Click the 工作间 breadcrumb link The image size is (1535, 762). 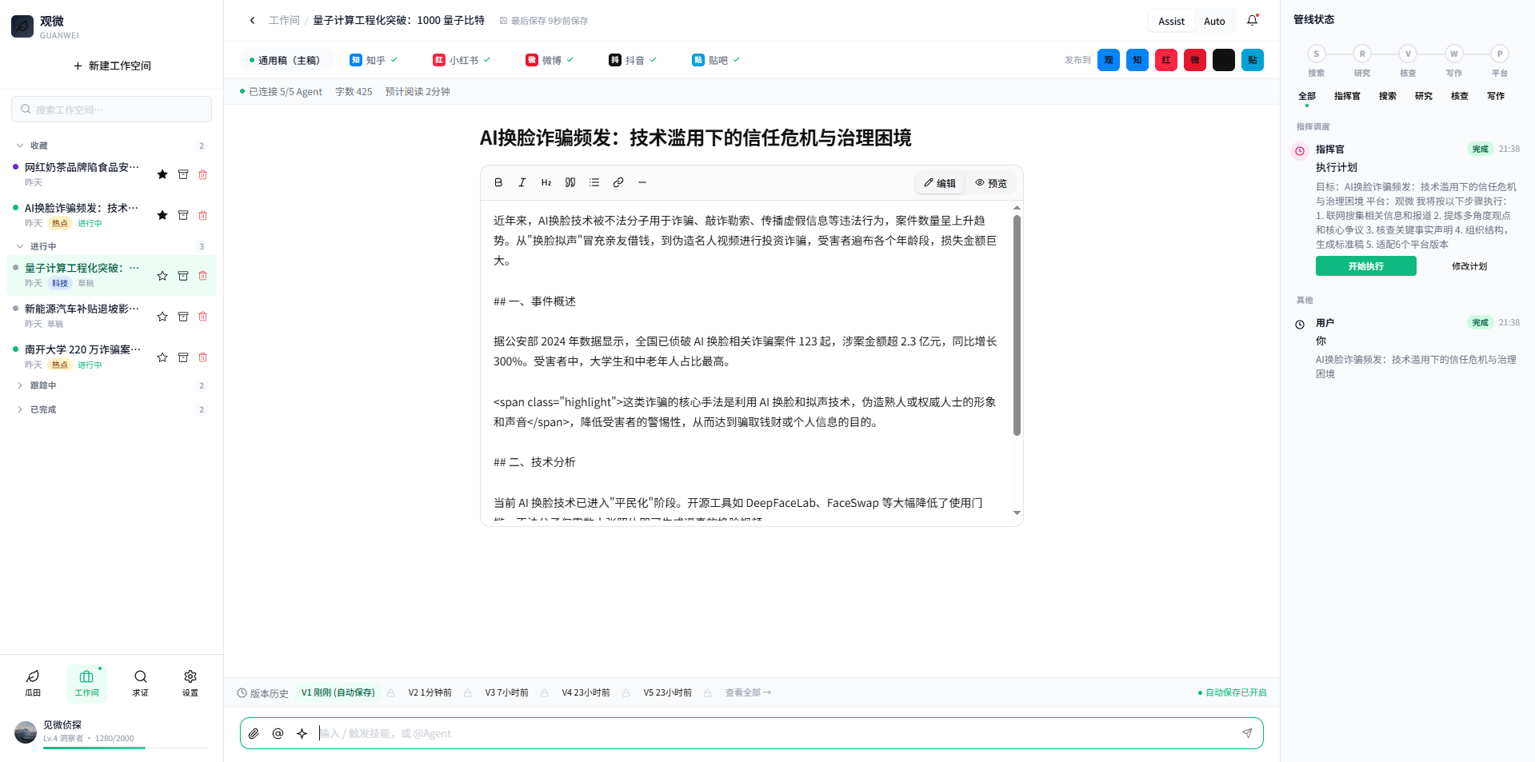tap(284, 21)
